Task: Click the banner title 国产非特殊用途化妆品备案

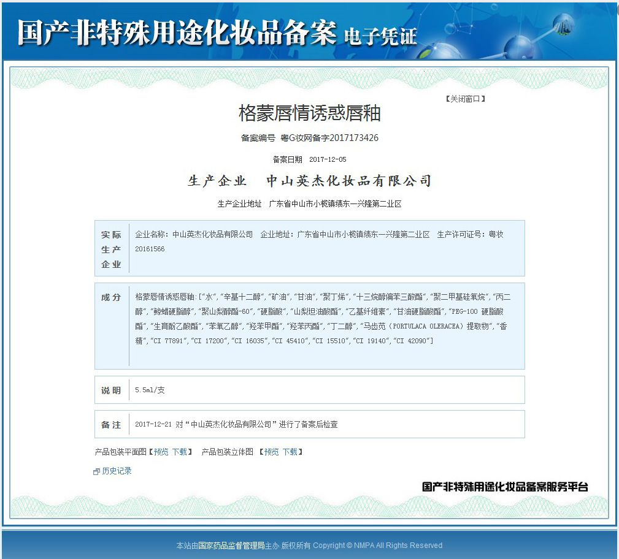Action: click(x=177, y=32)
